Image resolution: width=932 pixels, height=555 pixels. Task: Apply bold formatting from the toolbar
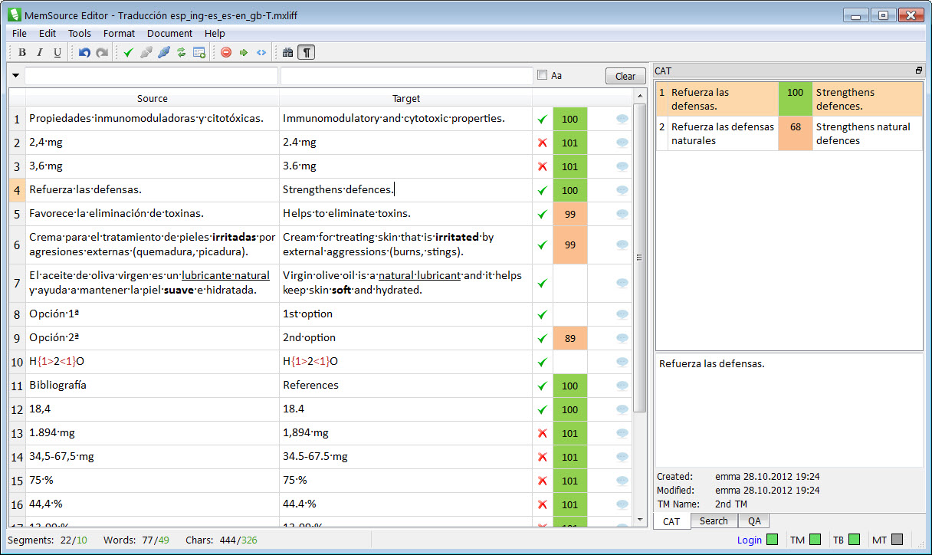[22, 53]
